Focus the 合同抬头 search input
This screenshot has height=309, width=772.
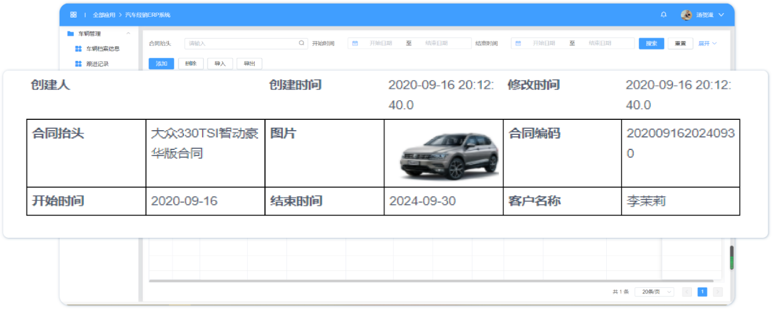pos(245,43)
